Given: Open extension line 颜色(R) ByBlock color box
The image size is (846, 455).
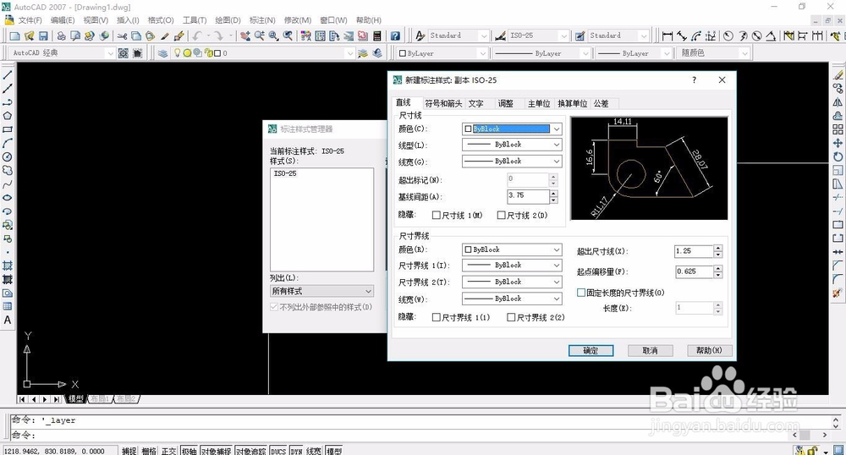Looking at the screenshot, I should (512, 249).
